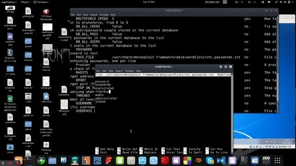
Task: Click the 'password' line in nano
Action: pyautogui.click(x=102, y=81)
